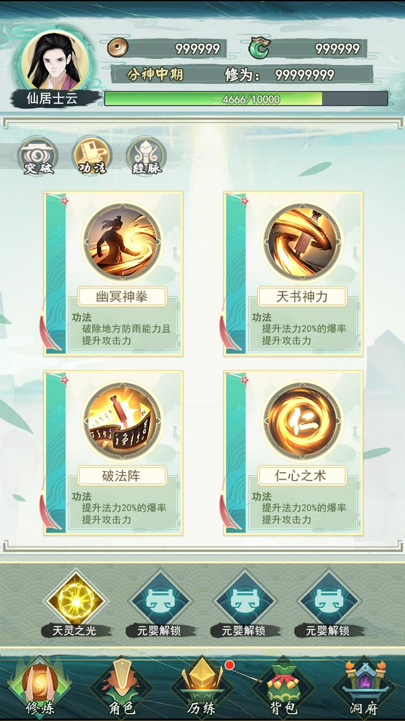Tap the 幽冥神拳 skill icon
This screenshot has height=721, width=405.
tap(122, 242)
